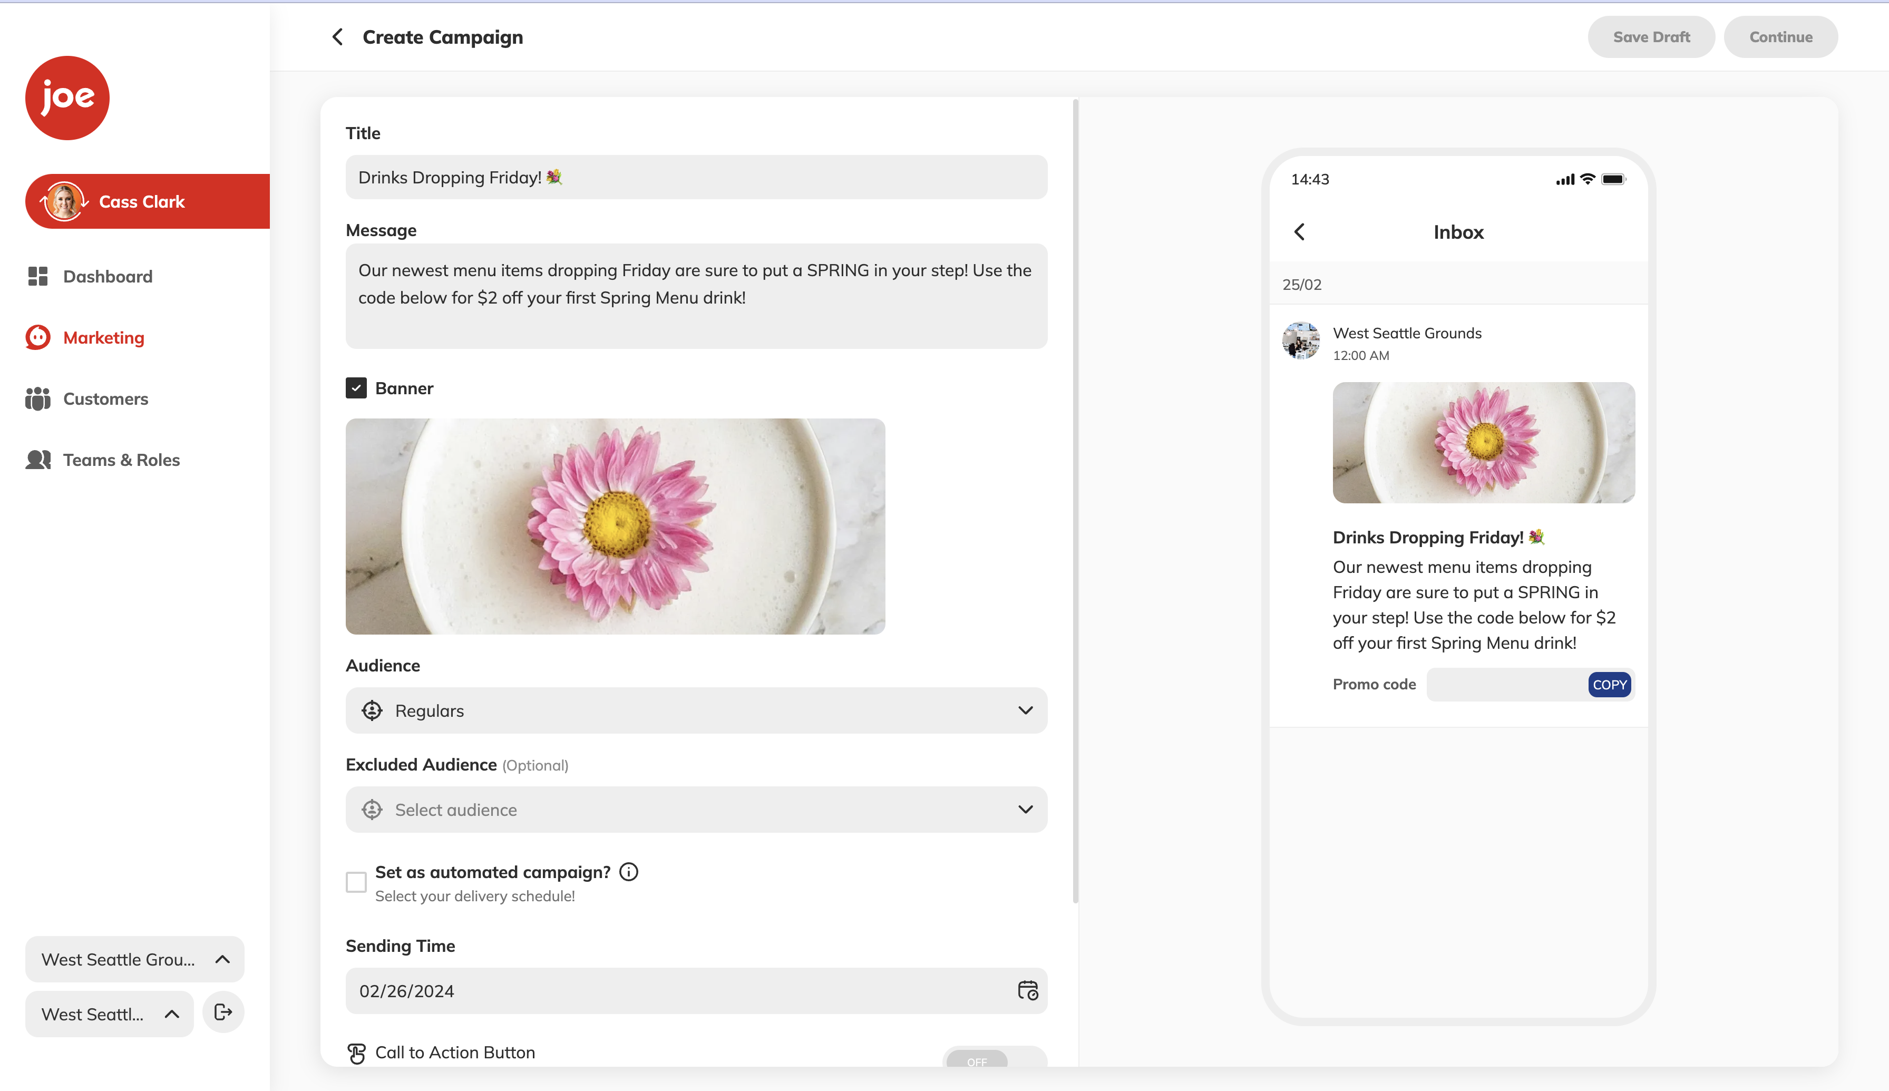
Task: Open the Marketing menu item
Action: 103,337
